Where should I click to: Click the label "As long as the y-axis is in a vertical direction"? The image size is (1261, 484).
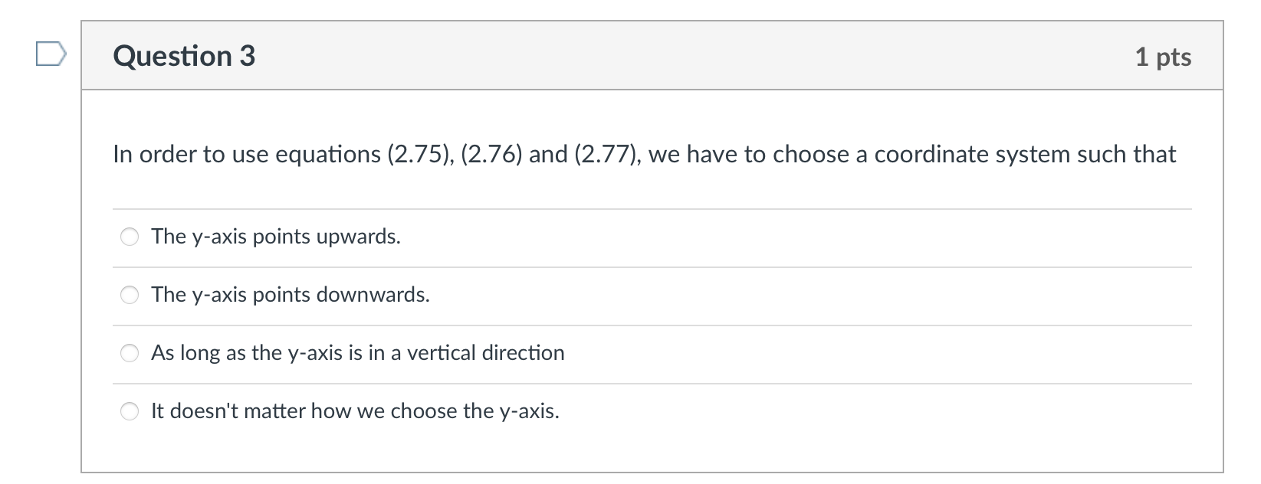358,353
